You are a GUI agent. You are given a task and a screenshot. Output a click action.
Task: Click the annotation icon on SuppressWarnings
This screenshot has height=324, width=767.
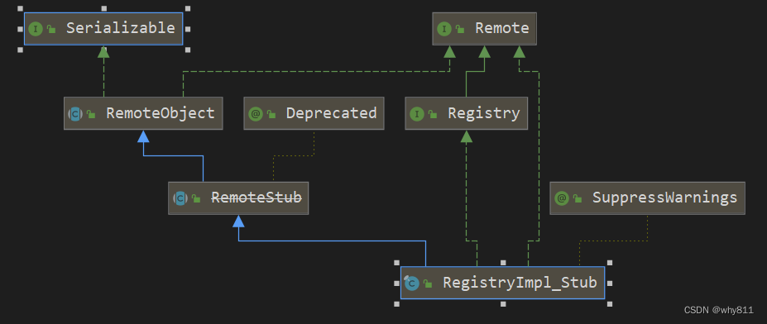(562, 198)
